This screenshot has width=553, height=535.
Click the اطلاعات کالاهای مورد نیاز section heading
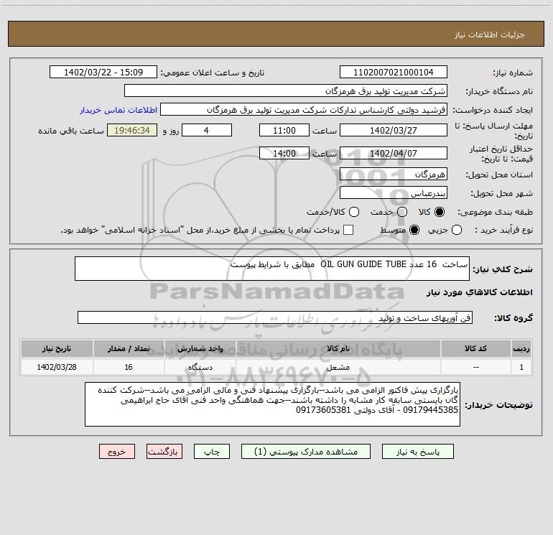click(x=480, y=292)
